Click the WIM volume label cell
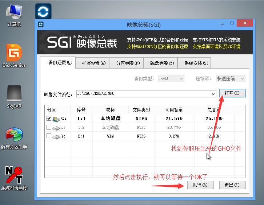264x205 pixels. click(111, 136)
